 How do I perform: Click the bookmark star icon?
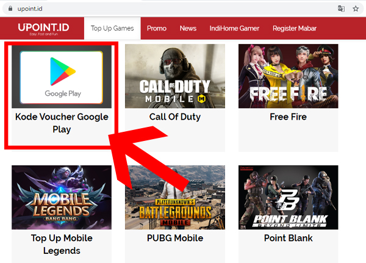[x=356, y=9]
